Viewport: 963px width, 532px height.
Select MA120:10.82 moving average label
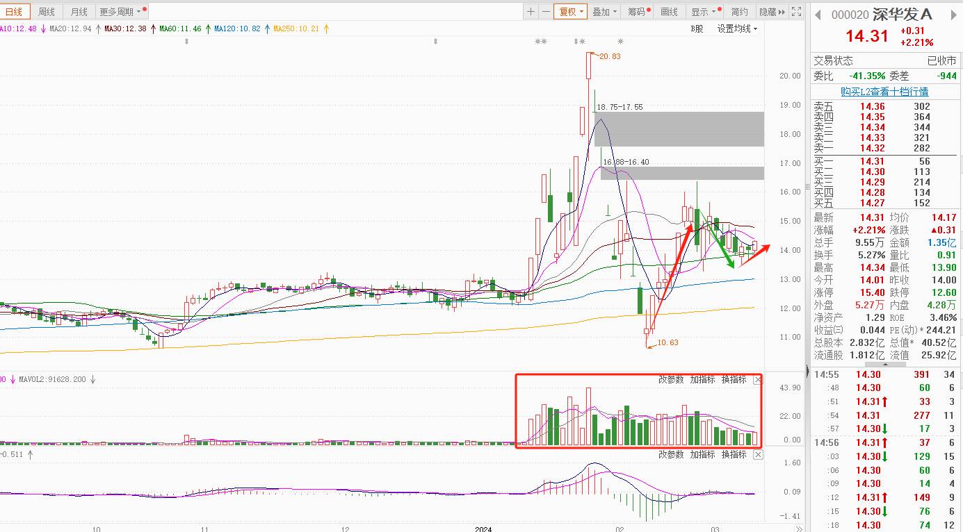click(237, 28)
